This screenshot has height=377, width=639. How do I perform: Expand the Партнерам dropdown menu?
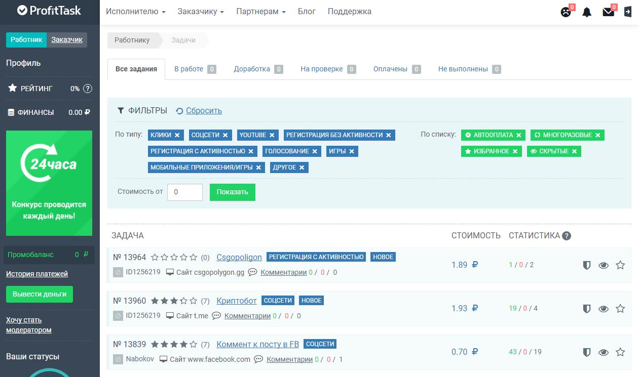261,11
